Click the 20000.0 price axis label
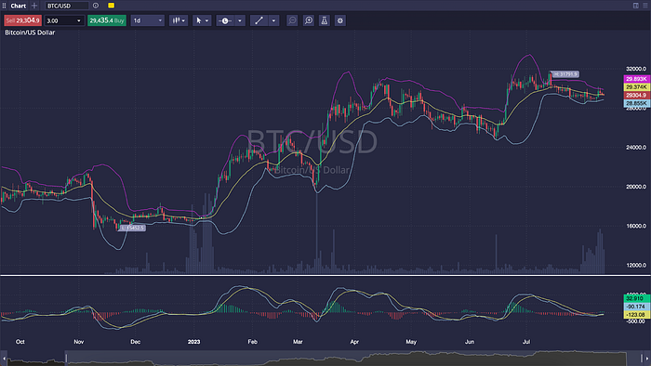 tap(636, 187)
